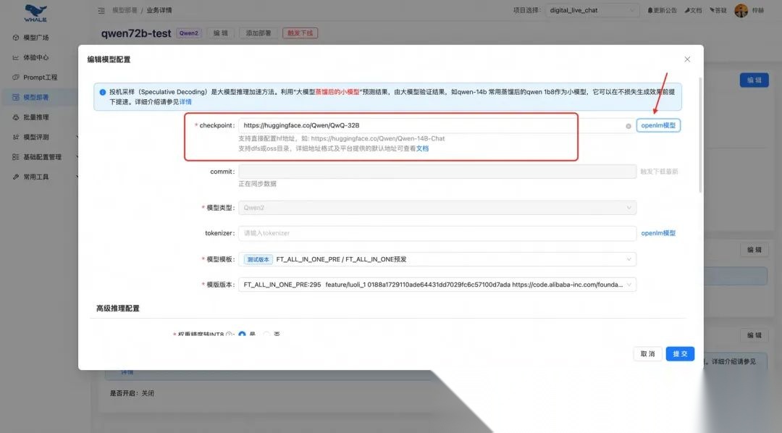Click openlm模型 button beside the checkpoint field
The image size is (782, 433).
point(658,125)
